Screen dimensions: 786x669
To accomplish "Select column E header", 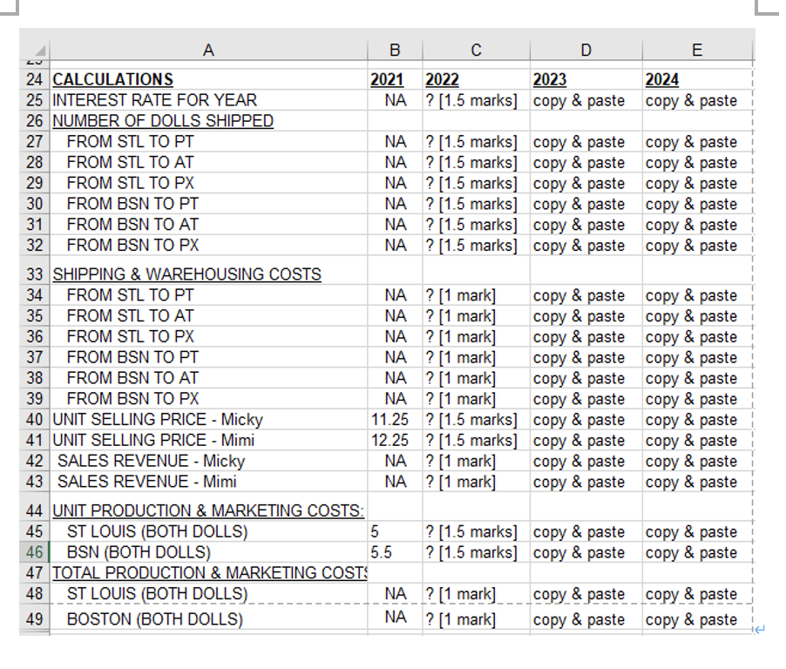I will (695, 50).
